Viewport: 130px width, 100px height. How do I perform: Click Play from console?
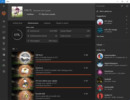point(47,14)
